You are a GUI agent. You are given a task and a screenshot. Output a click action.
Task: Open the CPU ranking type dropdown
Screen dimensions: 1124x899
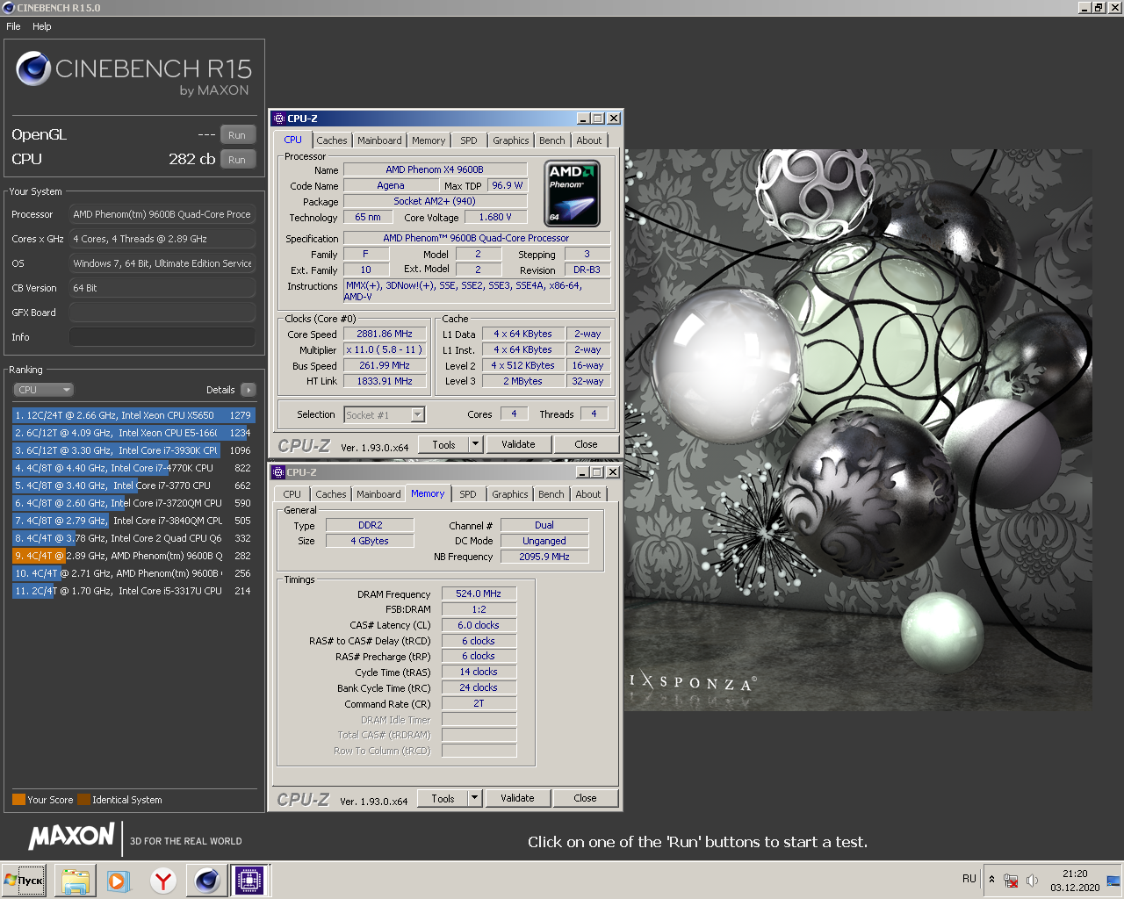pos(43,390)
